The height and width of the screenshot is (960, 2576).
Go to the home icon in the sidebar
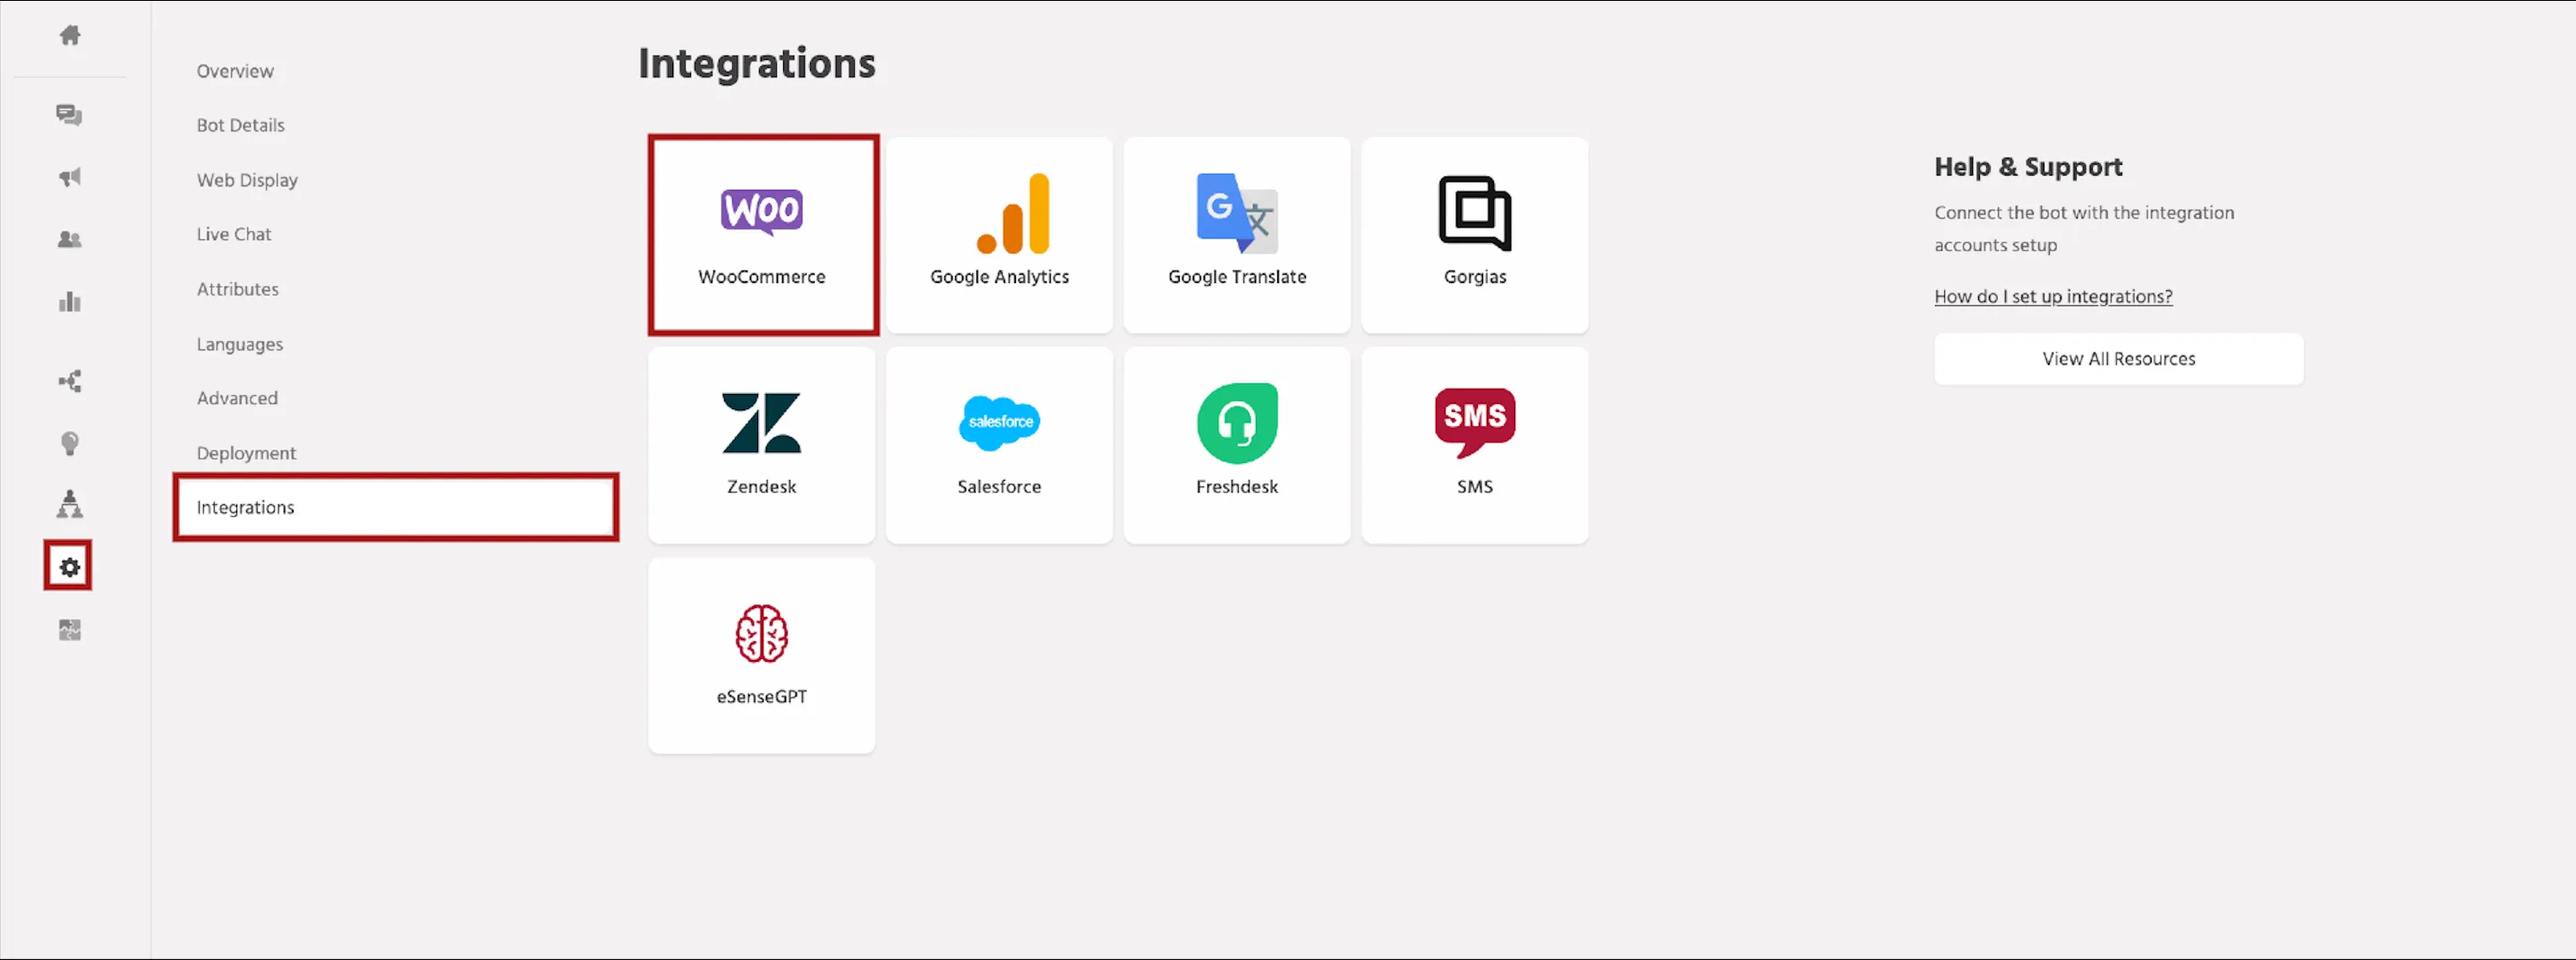[x=69, y=36]
